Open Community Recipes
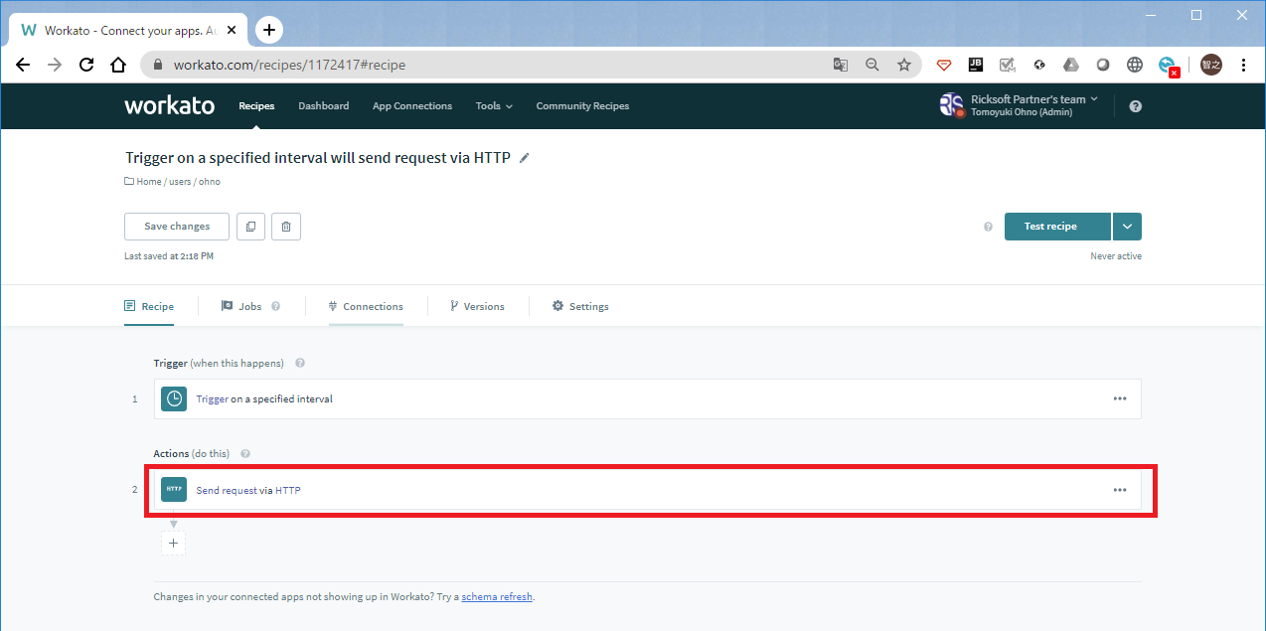Screen dimensions: 1266x631 pos(582,106)
